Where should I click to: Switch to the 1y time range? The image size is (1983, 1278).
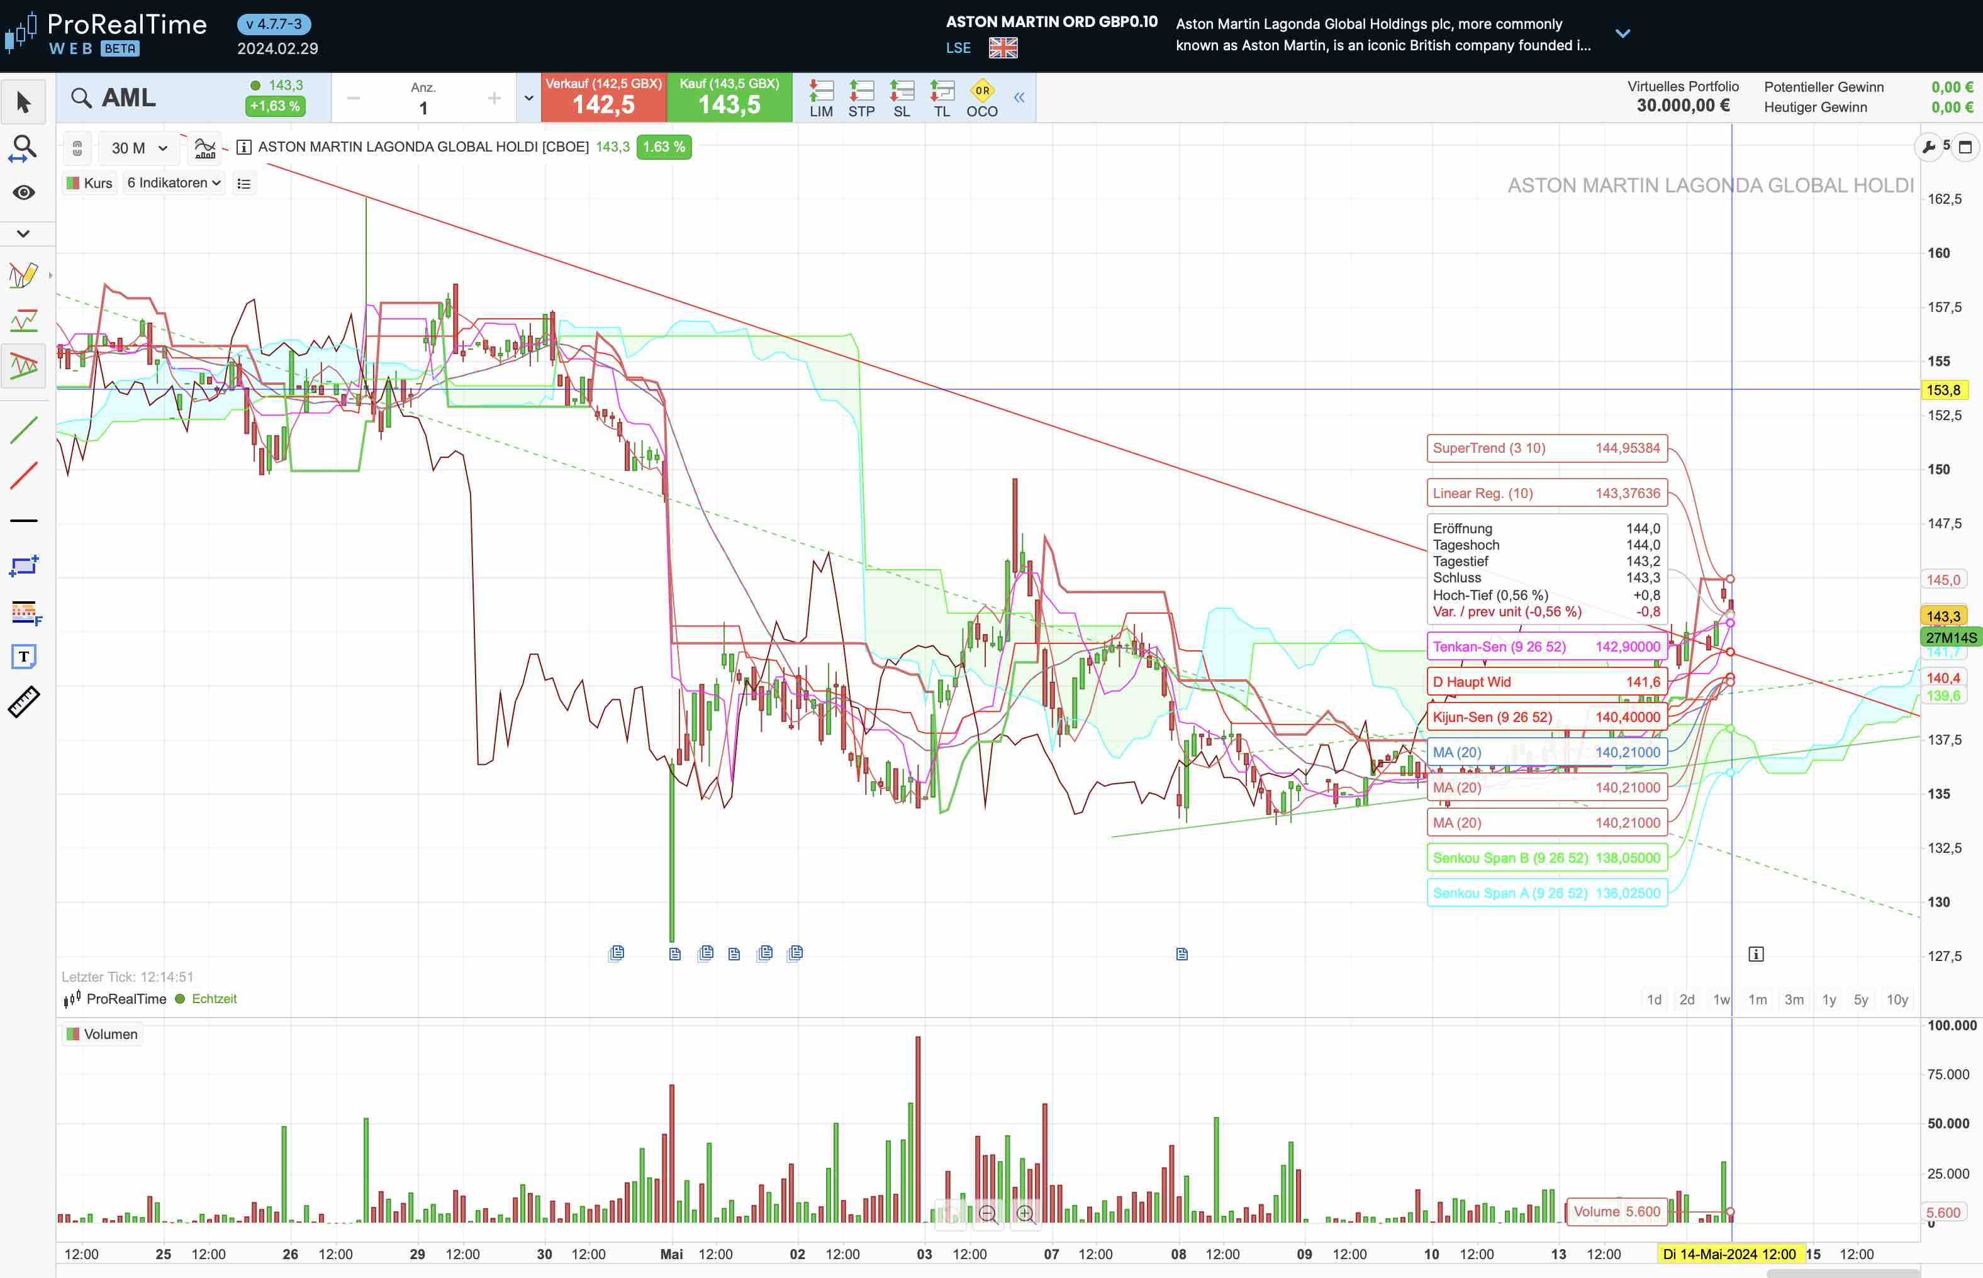(x=1829, y=999)
